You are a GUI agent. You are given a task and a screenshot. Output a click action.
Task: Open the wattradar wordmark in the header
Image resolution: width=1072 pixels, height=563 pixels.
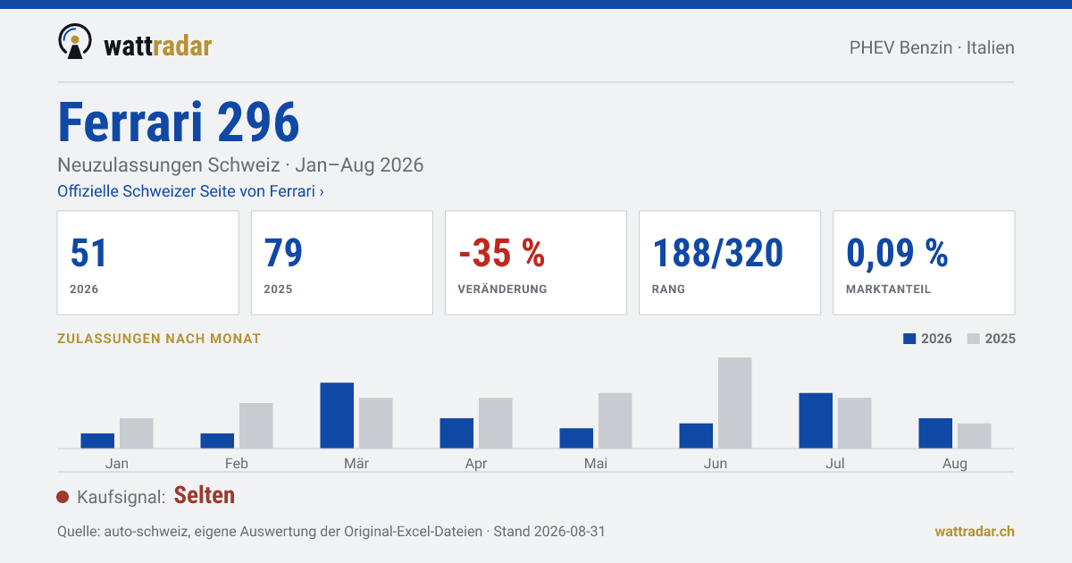point(157,46)
